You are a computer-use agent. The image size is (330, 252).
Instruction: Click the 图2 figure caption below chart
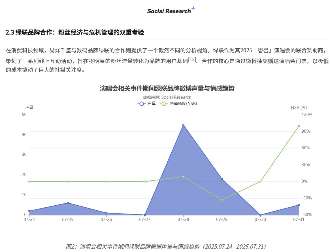coord(166,246)
